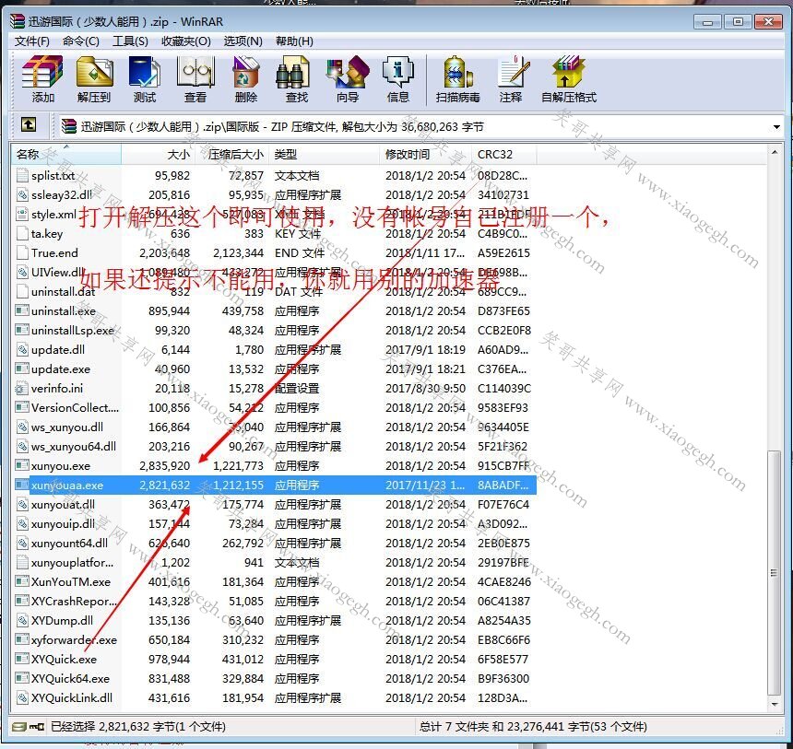Viewport: 793px width, 749px height.
Task: Click the vertical scrollbar thumb
Action: point(774,573)
